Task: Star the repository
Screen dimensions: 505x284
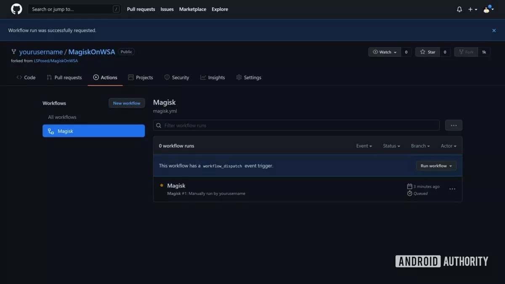Action: coord(428,52)
